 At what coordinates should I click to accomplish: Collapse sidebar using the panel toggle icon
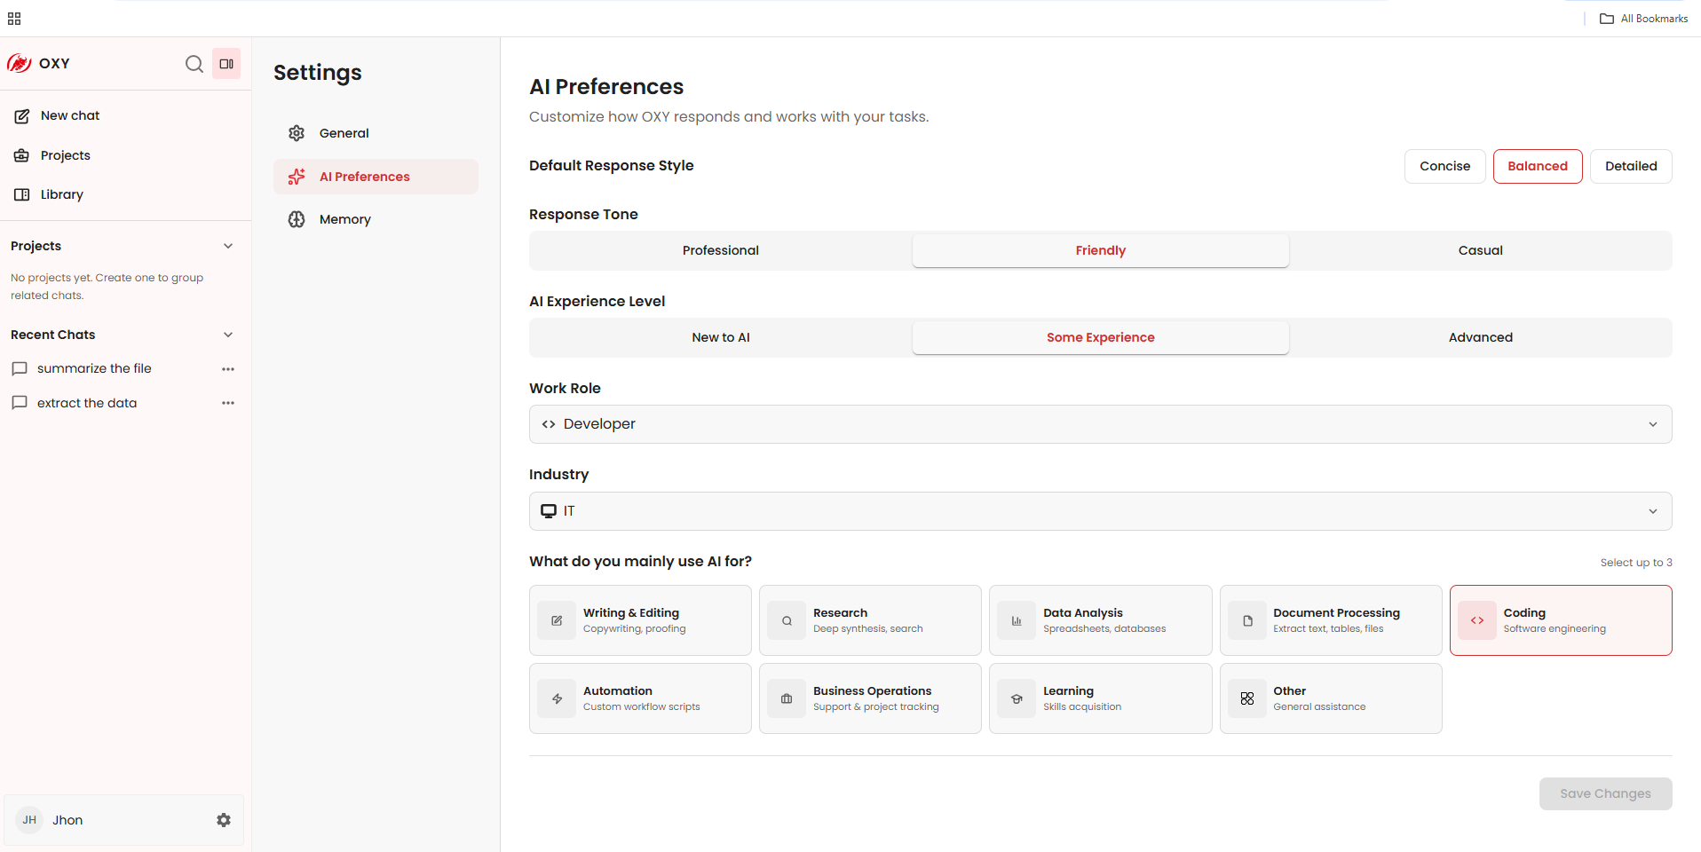coord(226,63)
